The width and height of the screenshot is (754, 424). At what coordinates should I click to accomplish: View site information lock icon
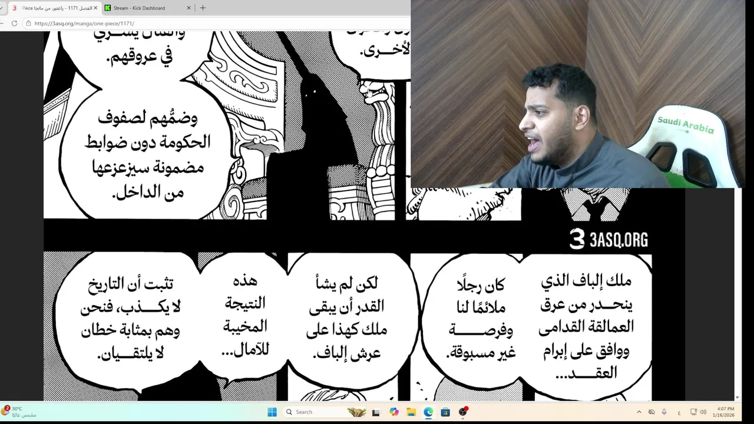(28, 24)
